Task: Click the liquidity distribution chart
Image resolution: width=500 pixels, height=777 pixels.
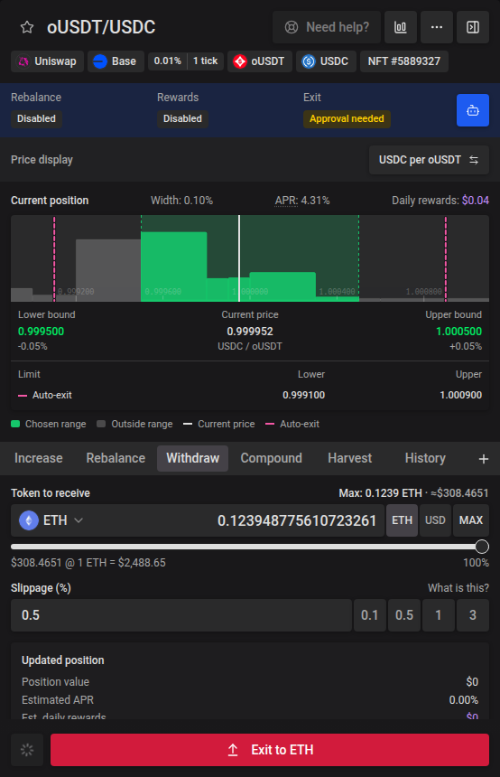Action: [x=250, y=258]
